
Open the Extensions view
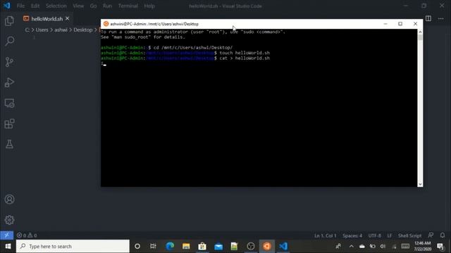(9, 124)
